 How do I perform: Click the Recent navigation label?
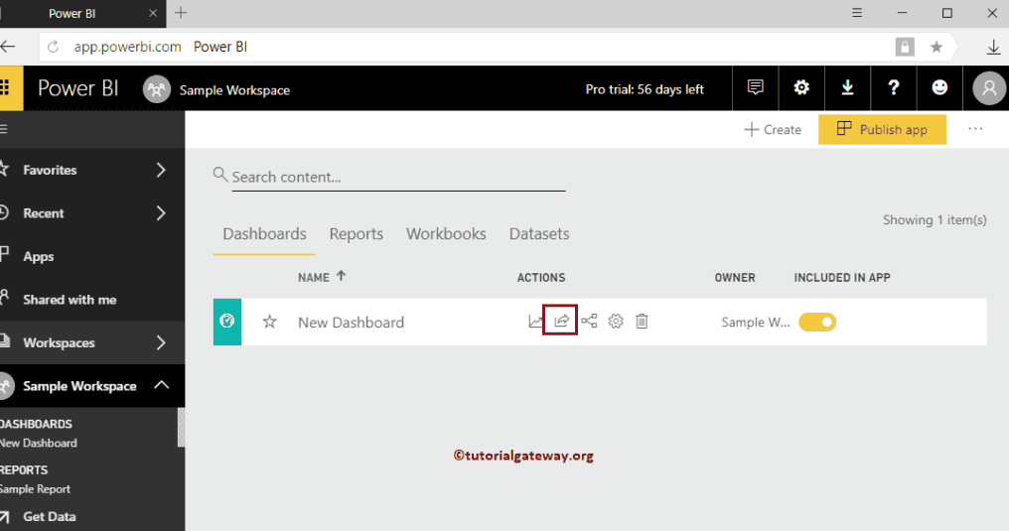coord(43,212)
